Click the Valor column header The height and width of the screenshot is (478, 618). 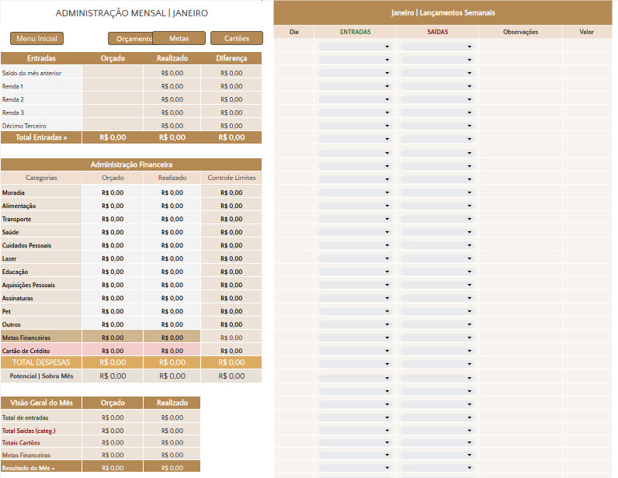(x=587, y=32)
